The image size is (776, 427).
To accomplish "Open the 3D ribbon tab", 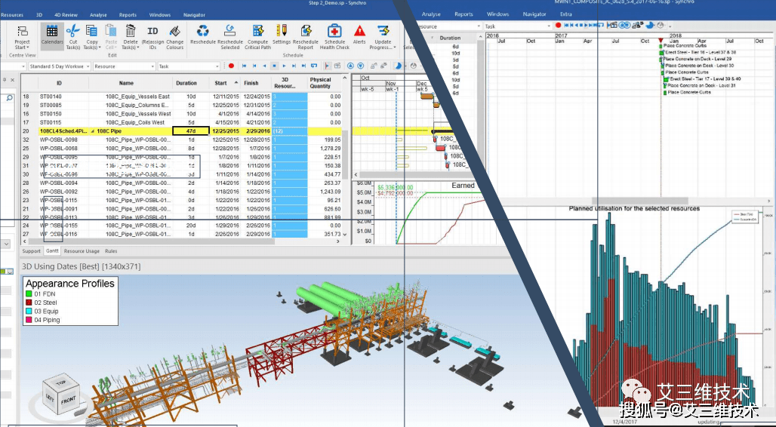I will click(x=39, y=15).
